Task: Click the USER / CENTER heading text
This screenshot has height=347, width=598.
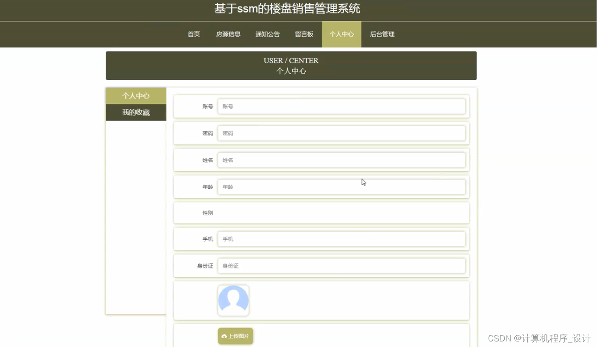Action: pyautogui.click(x=291, y=61)
